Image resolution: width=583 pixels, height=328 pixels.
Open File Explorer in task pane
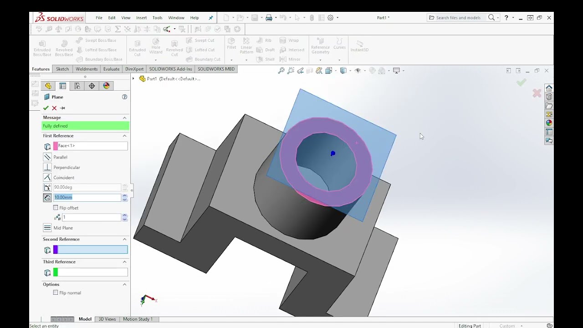[549, 106]
